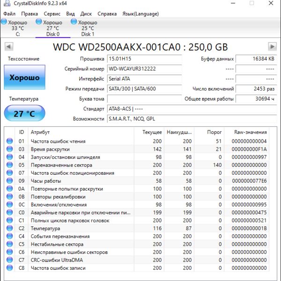
Task: Select attribute text Нестабильные сектора
Action: 57,244
